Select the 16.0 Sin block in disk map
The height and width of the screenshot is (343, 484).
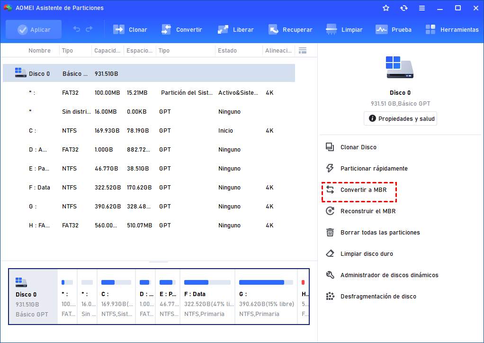(x=87, y=297)
